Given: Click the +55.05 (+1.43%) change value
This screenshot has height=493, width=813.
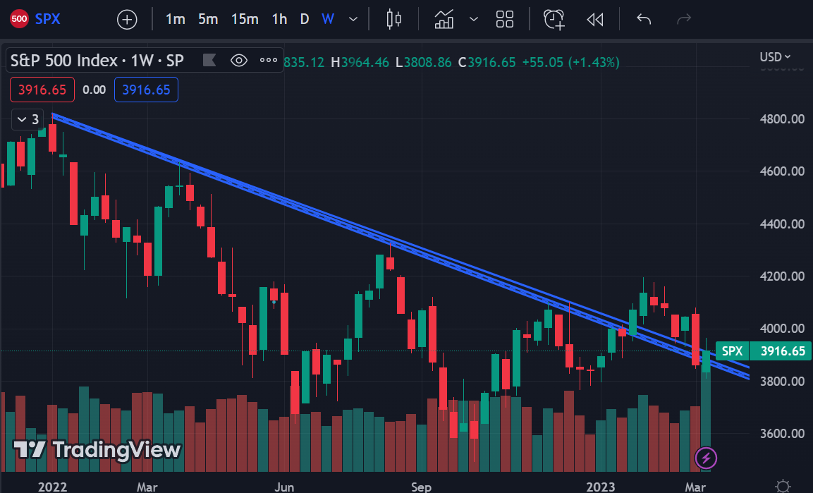Looking at the screenshot, I should click(x=570, y=63).
